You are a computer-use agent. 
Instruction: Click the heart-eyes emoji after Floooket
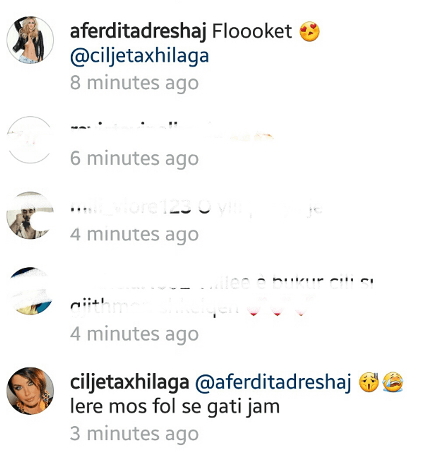310,31
